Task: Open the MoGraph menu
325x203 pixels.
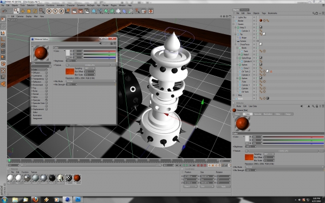Action: pyautogui.click(x=91, y=5)
